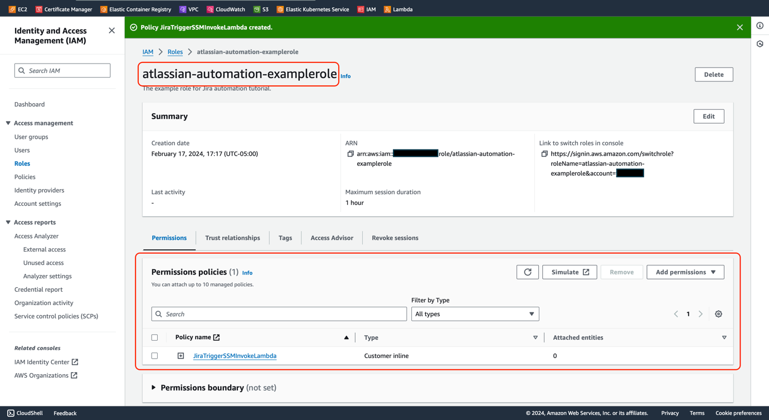
Task: Focus the Search IAM input field
Action: click(x=62, y=71)
